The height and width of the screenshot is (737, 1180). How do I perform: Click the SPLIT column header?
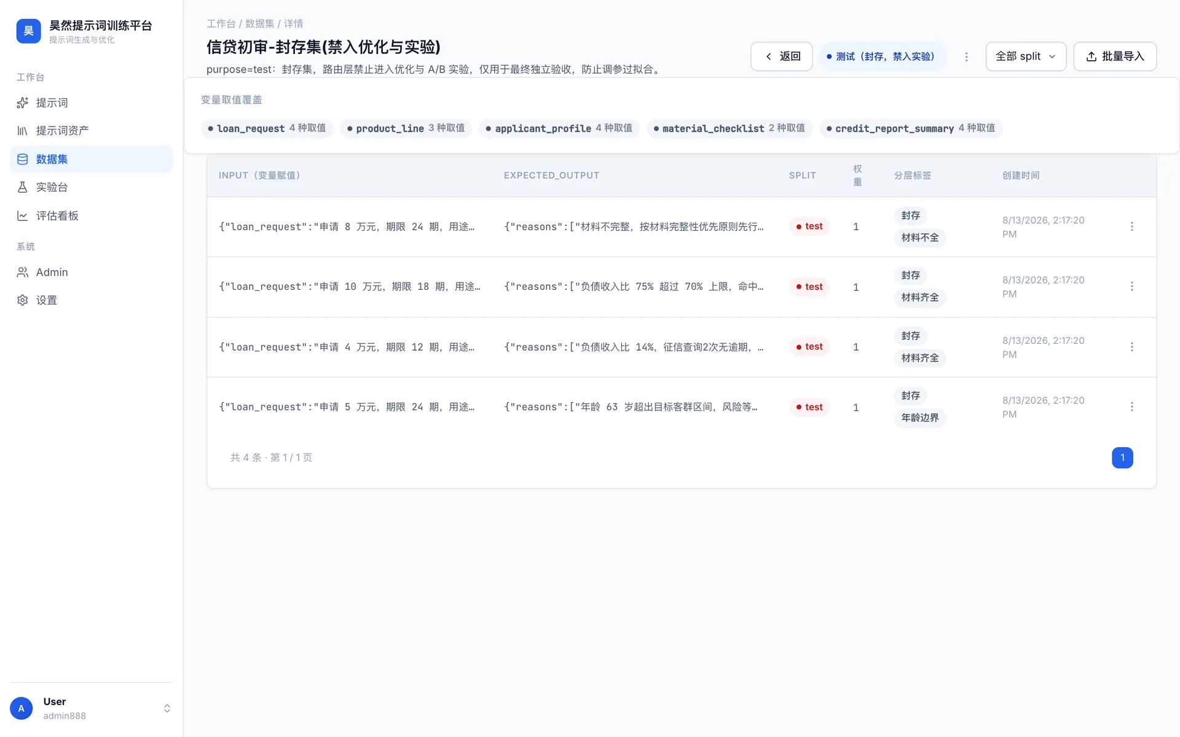tap(802, 176)
